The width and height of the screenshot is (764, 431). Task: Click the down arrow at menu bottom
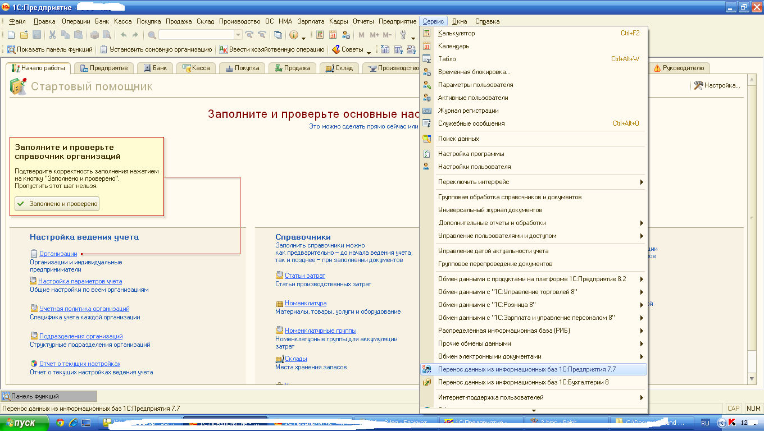[534, 410]
